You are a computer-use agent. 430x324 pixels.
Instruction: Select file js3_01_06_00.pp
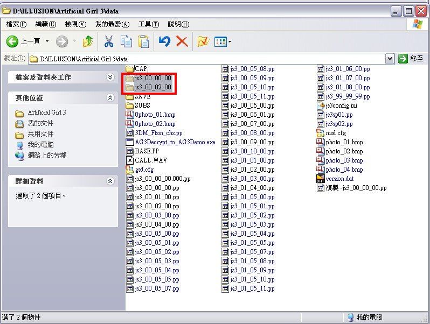pos(348,69)
